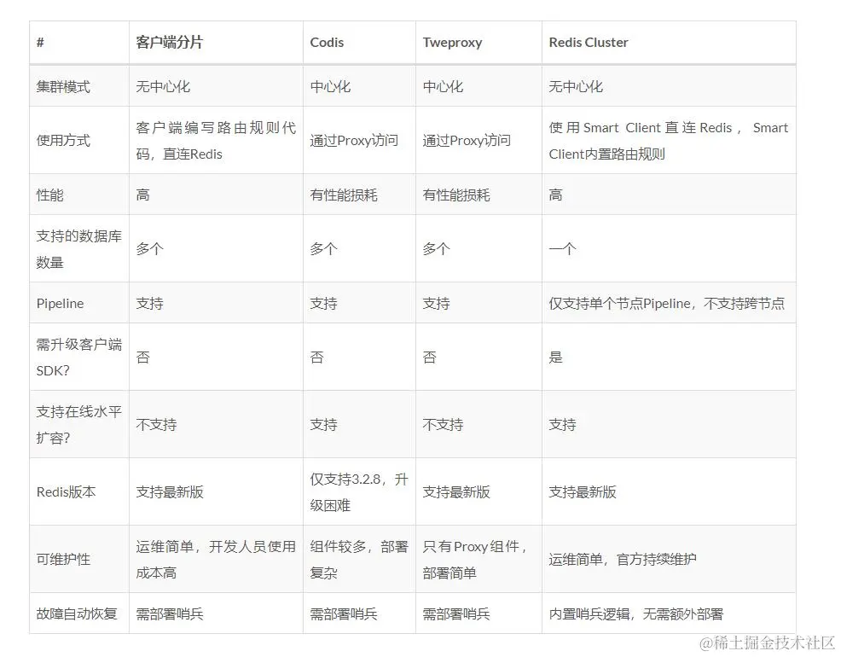Click '无中心化' in the Redis Cluster column
Screen dimensions: 841x657
tap(576, 86)
